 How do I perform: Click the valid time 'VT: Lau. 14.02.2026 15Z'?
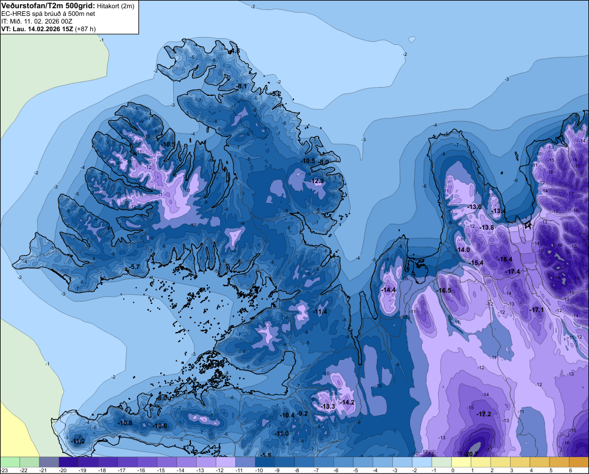pos(37,29)
